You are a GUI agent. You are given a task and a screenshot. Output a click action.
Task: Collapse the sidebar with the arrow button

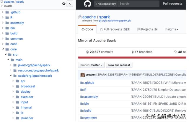[70, 4]
